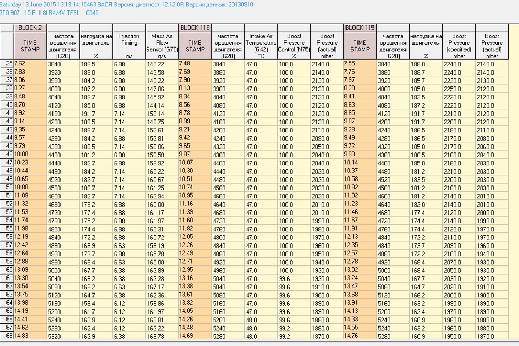Click the specified boost pressure cell 2240.0

tap(459, 63)
